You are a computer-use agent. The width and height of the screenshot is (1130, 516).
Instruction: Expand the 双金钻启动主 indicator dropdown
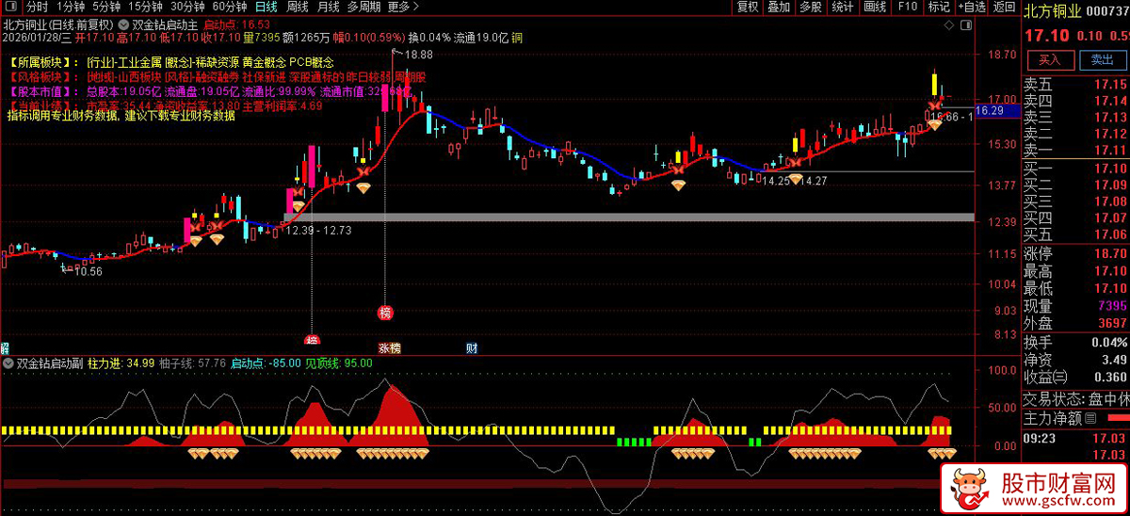(x=125, y=24)
